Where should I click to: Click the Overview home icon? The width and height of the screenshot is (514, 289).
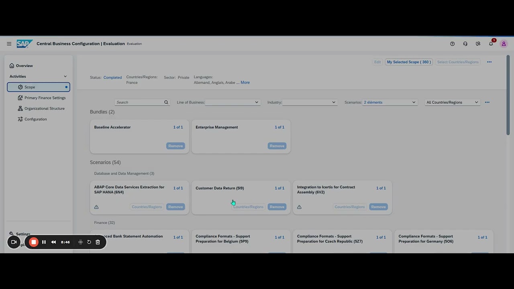(12, 66)
